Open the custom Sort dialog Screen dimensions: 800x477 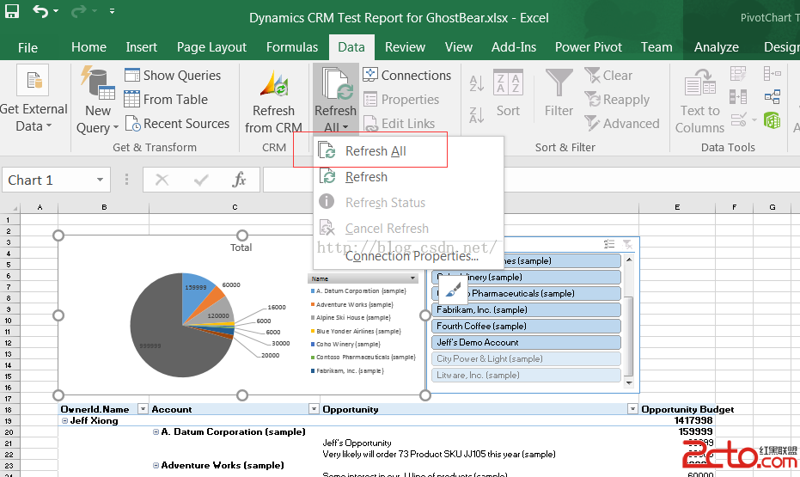[508, 94]
